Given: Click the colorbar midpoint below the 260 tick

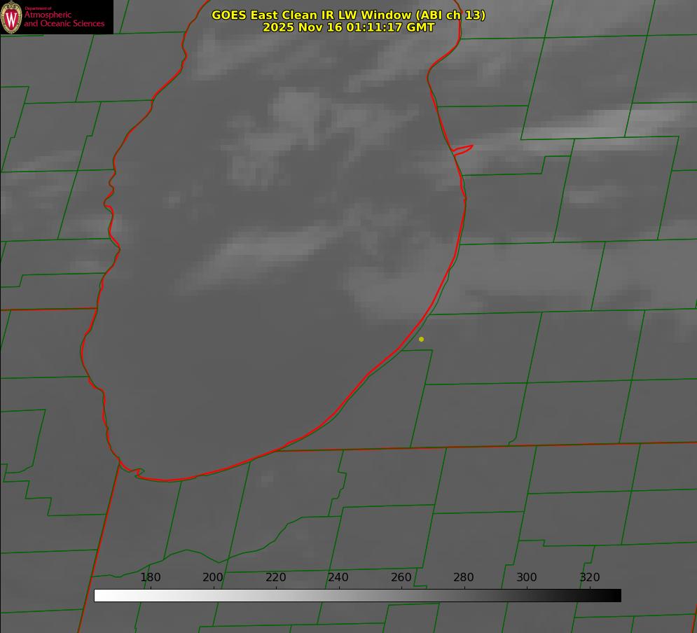Looking at the screenshot, I should click(401, 596).
